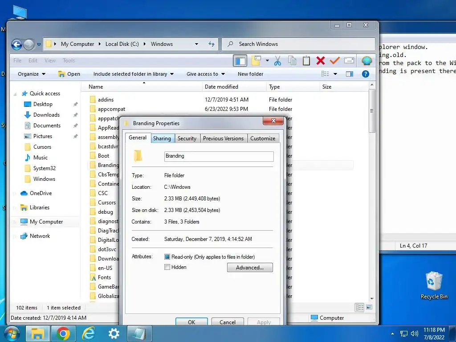Create a New folder
Image resolution: width=456 pixels, height=342 pixels.
(x=250, y=74)
